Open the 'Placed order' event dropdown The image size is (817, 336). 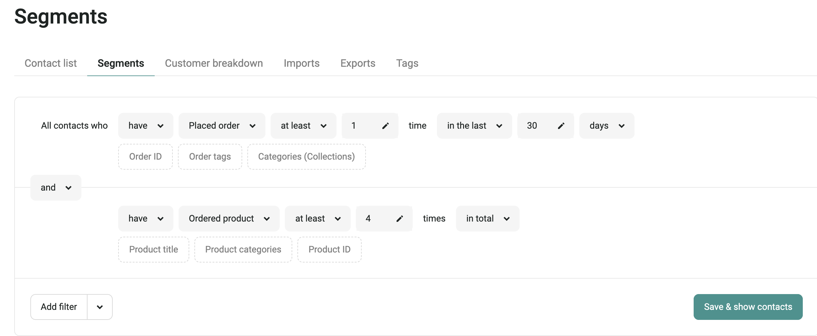pos(222,126)
